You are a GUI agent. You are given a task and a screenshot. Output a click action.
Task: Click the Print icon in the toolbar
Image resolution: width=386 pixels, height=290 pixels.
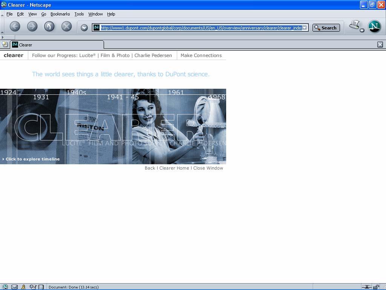[x=354, y=25]
